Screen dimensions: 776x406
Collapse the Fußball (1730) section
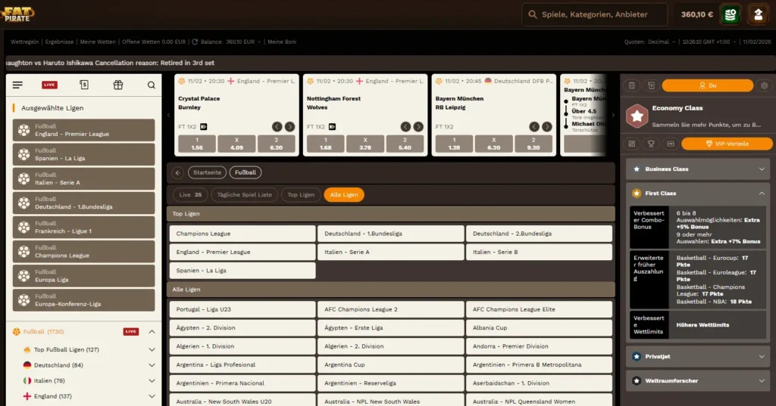[x=152, y=332]
